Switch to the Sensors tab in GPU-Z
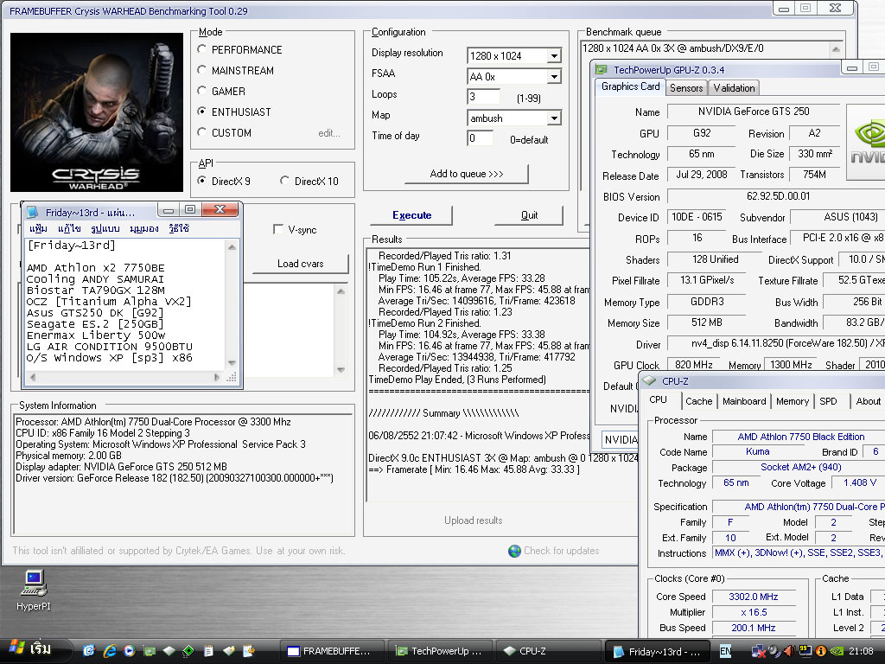Viewport: 885px width, 664px height. (x=686, y=88)
